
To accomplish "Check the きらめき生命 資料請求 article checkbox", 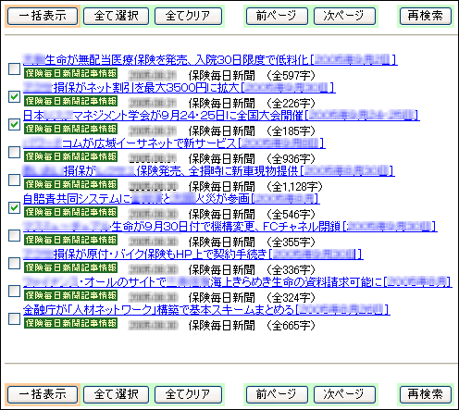I will click(14, 291).
